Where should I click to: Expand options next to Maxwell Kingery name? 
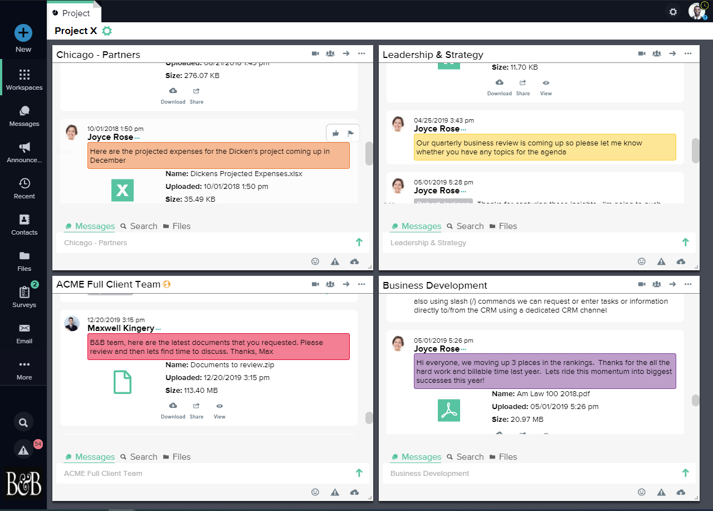(x=158, y=329)
